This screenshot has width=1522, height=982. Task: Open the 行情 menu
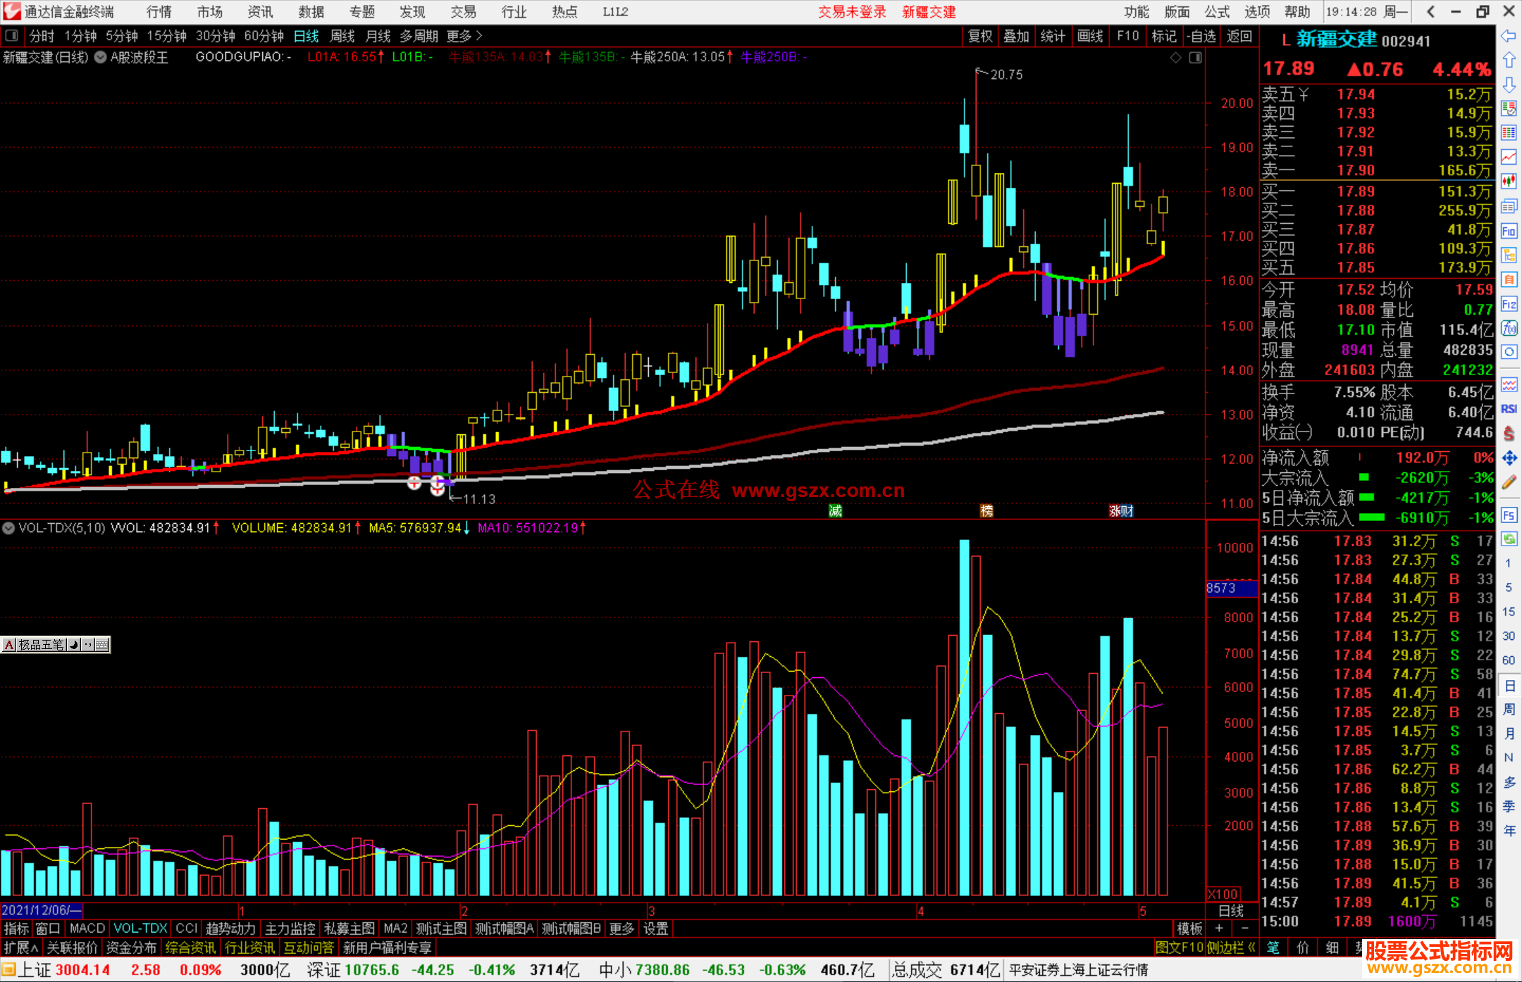pyautogui.click(x=159, y=12)
